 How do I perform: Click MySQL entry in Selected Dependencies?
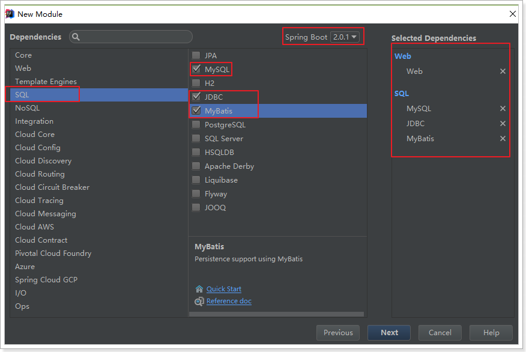(419, 108)
